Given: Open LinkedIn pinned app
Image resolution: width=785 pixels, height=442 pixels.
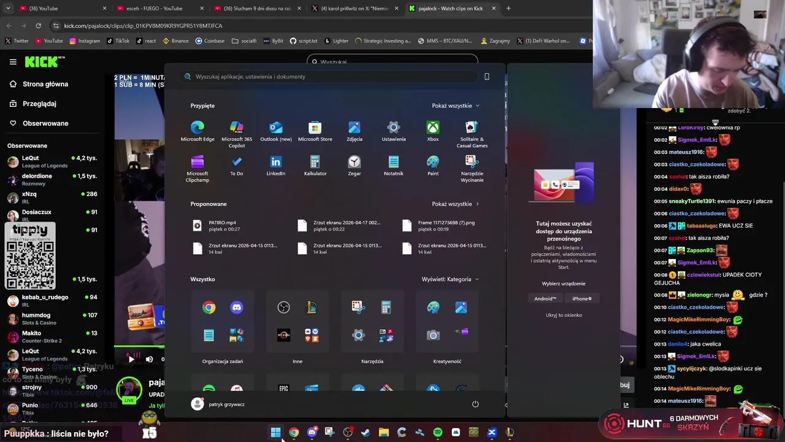Looking at the screenshot, I should tap(276, 166).
